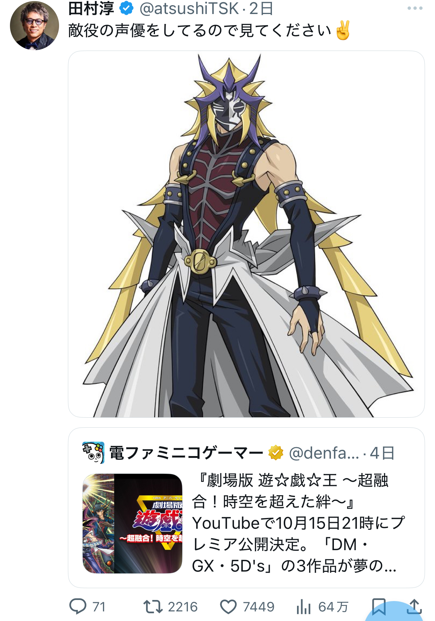Tap the share upload arrow icon
435x621 pixels.
pos(414,606)
